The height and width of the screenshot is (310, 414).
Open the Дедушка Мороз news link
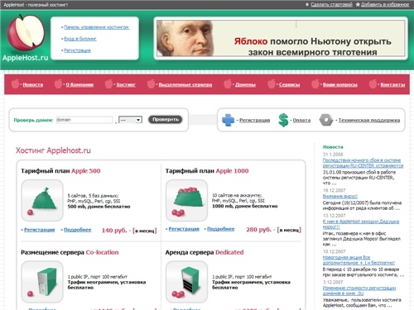(x=361, y=224)
